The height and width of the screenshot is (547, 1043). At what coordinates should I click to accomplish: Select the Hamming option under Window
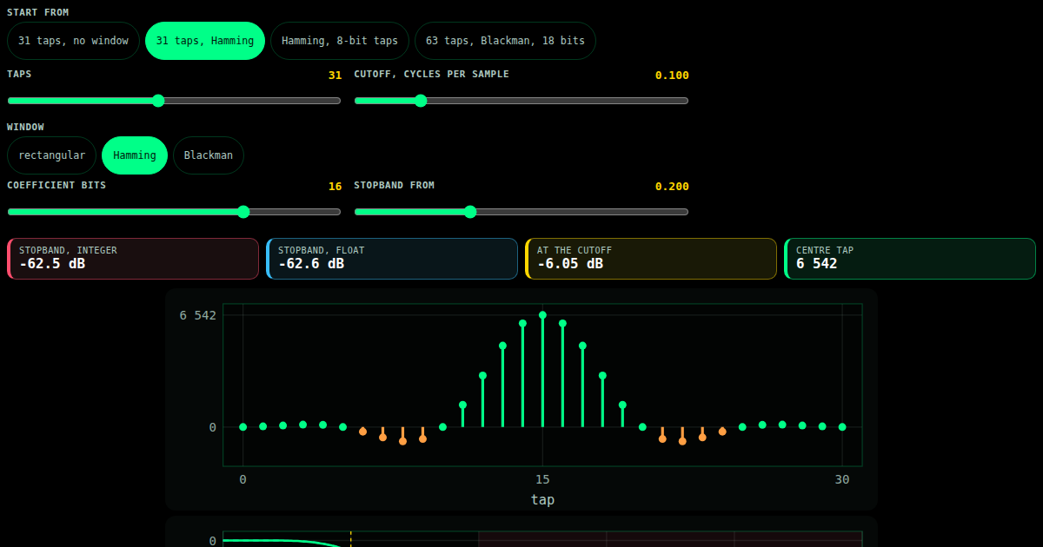click(135, 155)
